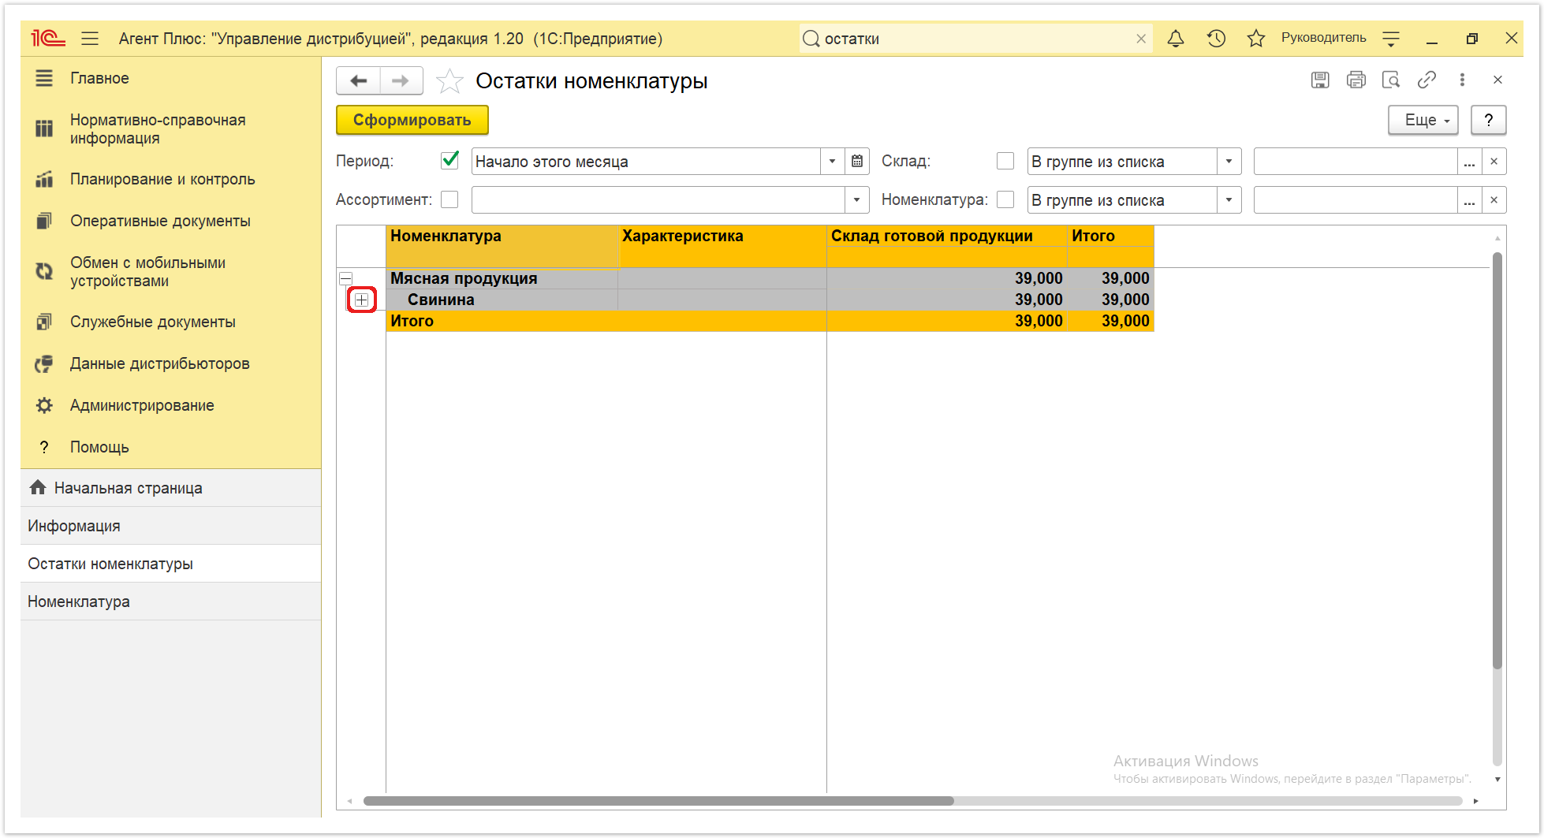Go to Начальная страница

(x=170, y=488)
